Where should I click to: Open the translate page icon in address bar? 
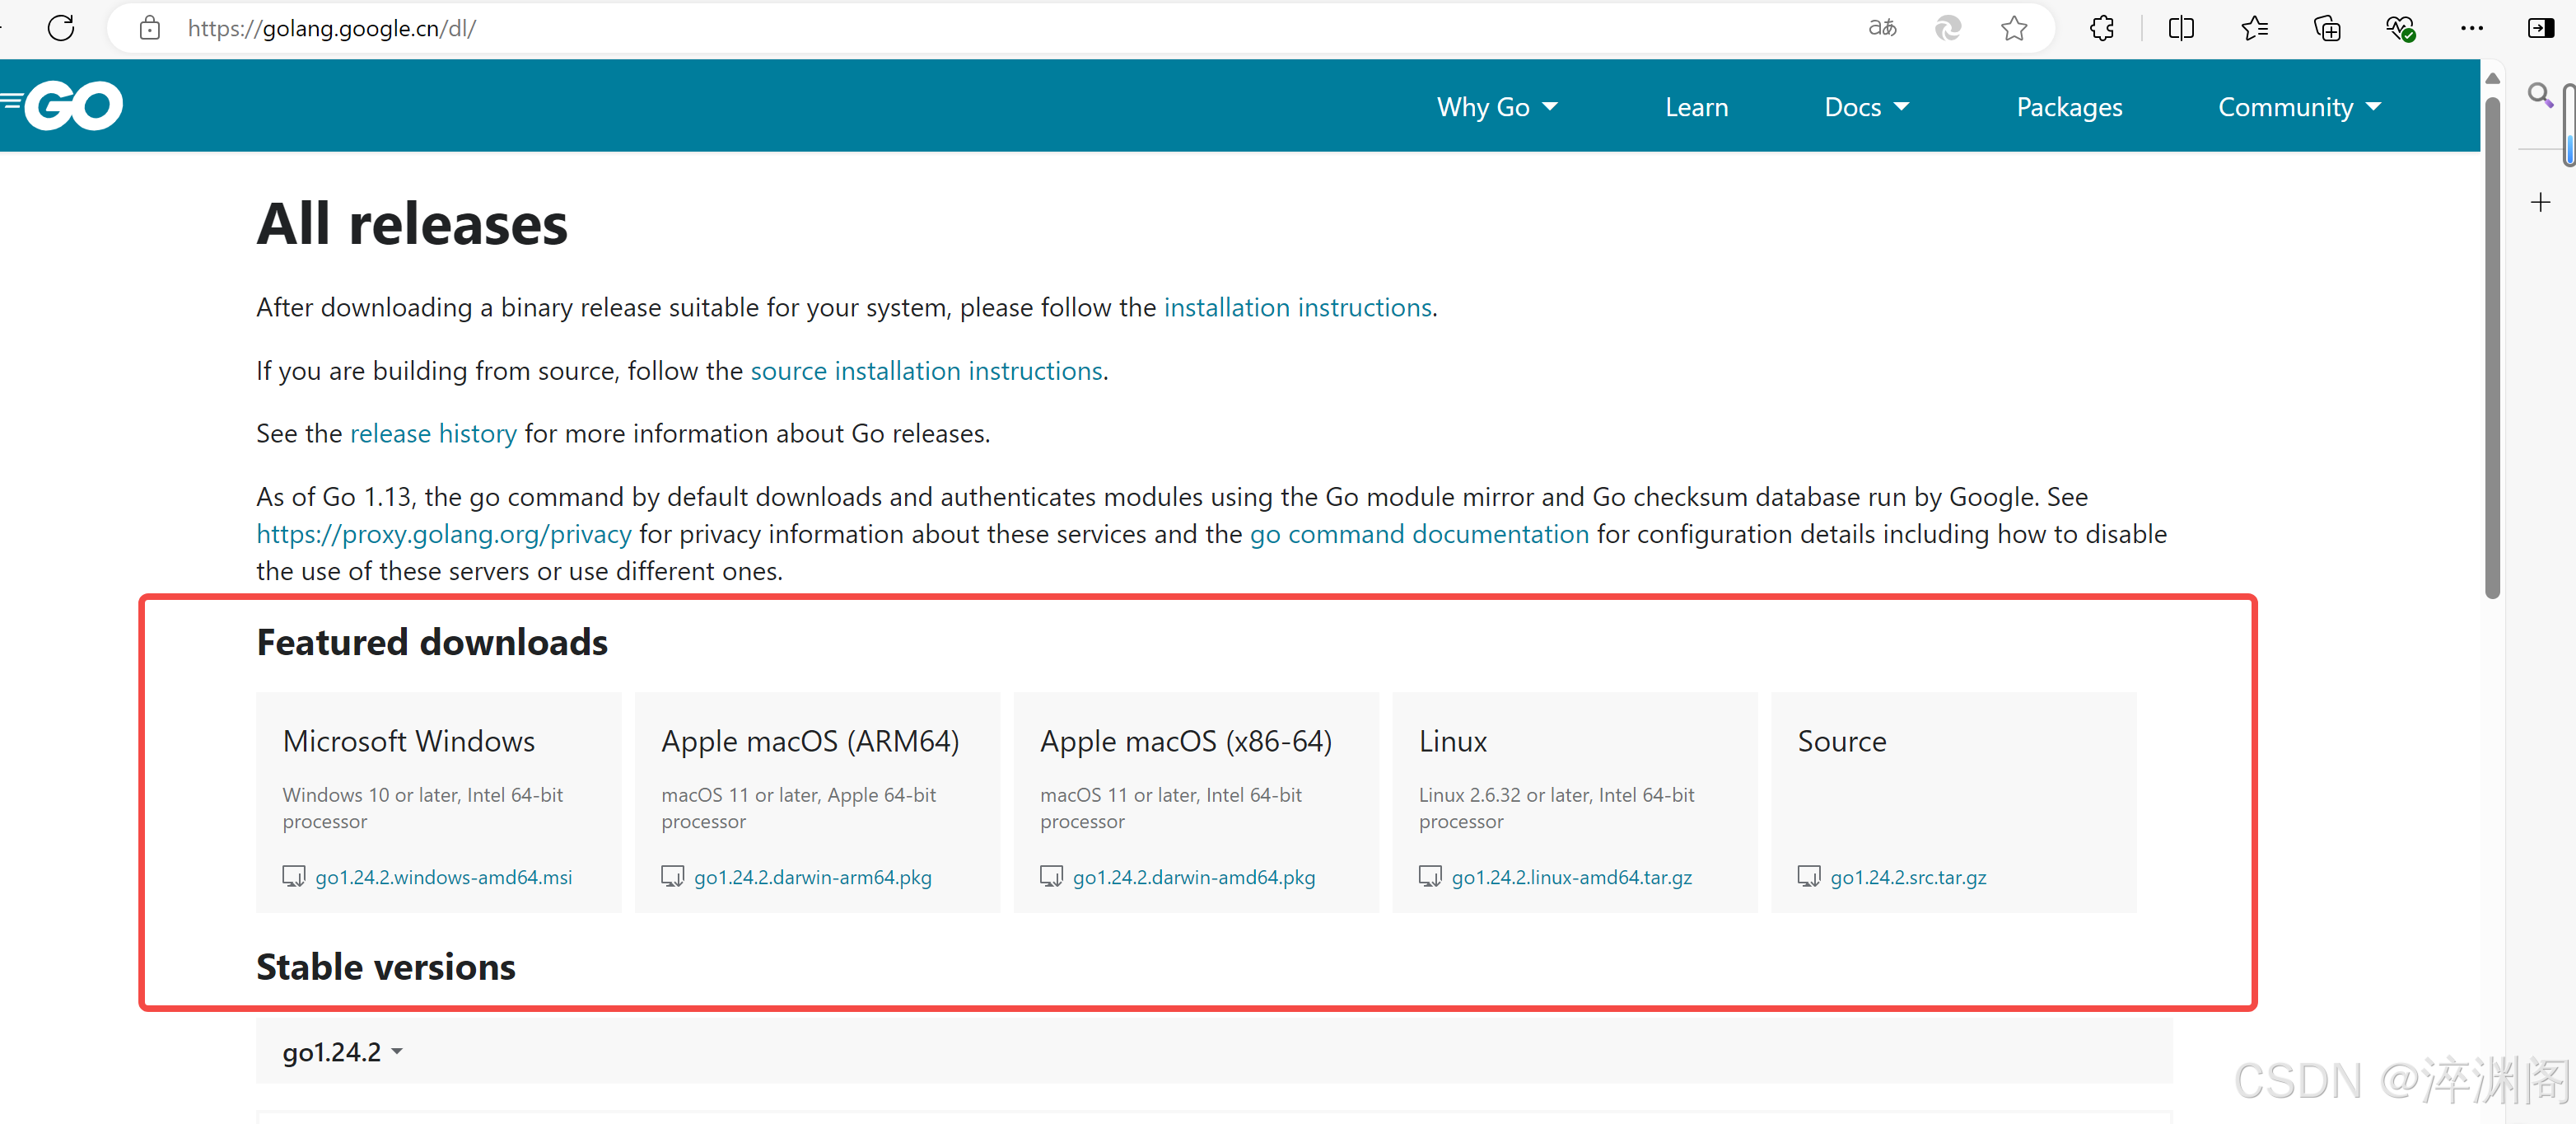tap(1882, 28)
